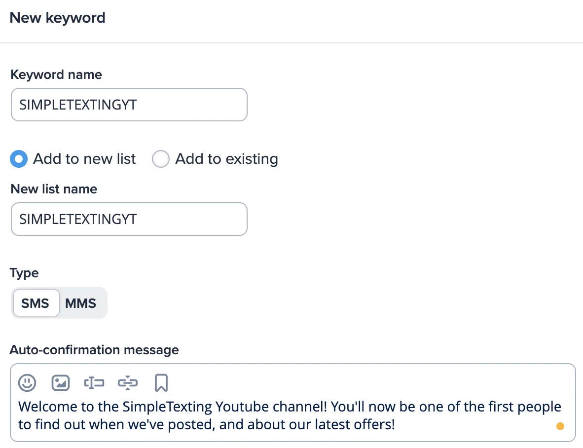The image size is (583, 448).
Task: Click the New list name input box
Action: [129, 219]
